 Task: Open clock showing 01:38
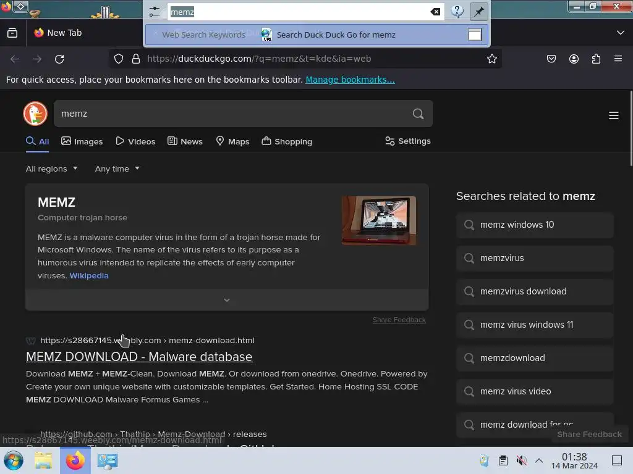point(574,460)
